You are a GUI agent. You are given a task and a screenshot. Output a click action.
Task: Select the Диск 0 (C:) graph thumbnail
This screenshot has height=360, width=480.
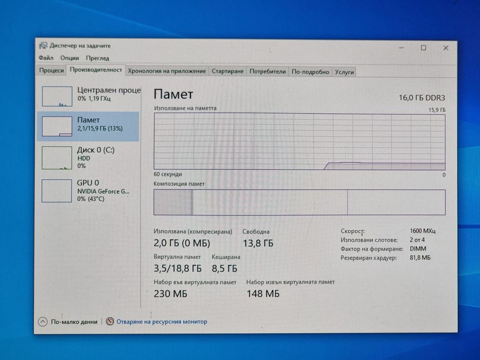point(57,158)
